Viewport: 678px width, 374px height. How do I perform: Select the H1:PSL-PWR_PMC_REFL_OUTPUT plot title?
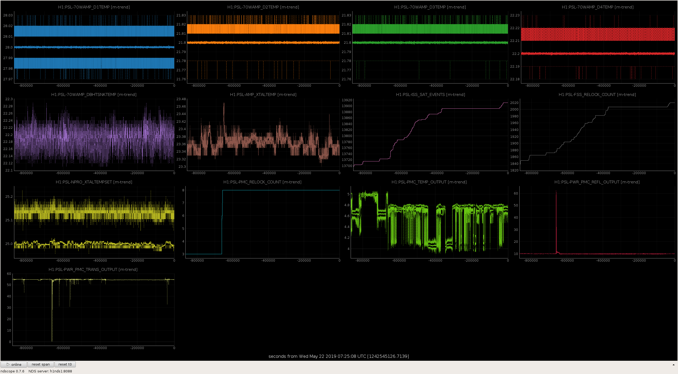(597, 182)
